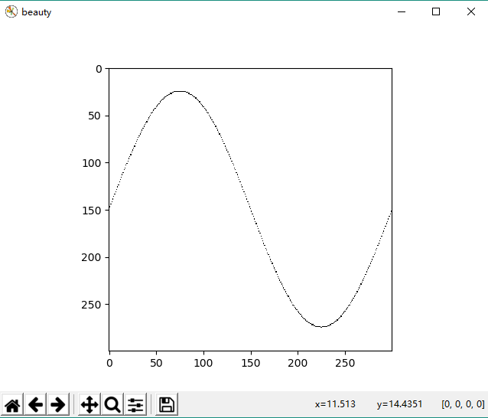The height and width of the screenshot is (418, 488).
Task: Activate the Pan axes tool
Action: click(89, 405)
